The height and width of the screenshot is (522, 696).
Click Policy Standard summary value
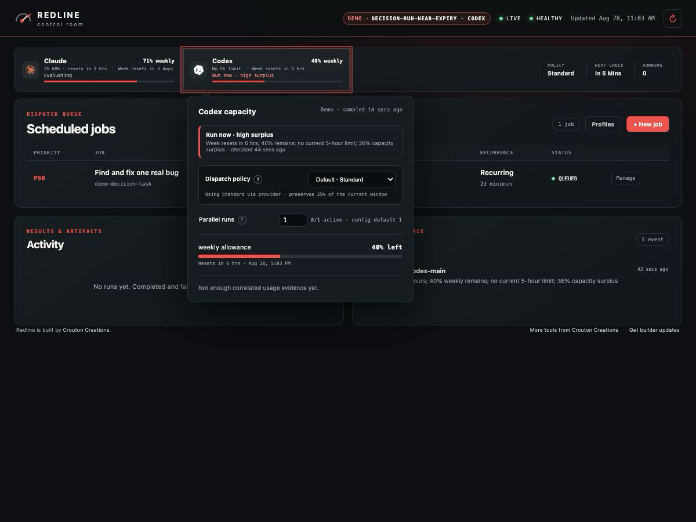pyautogui.click(x=561, y=73)
